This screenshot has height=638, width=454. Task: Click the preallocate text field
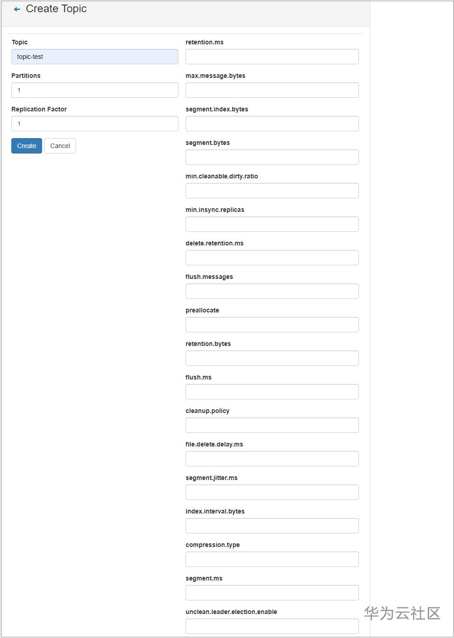272,325
